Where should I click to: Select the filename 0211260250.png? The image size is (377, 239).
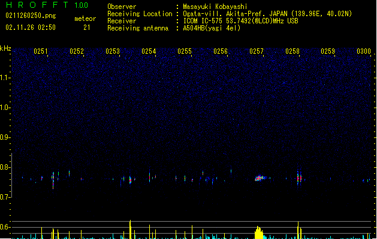point(31,16)
